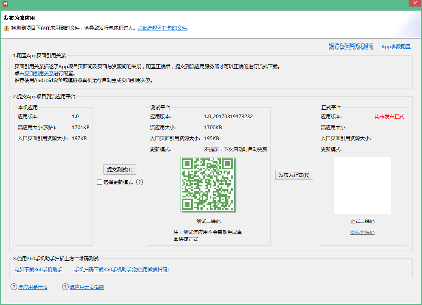422x305 pixels.
Task: Click the 不提示，下次启动时自动更新 text
Action: 236,149
